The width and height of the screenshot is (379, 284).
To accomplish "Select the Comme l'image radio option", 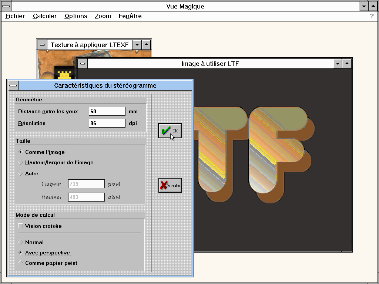I will pyautogui.click(x=41, y=152).
